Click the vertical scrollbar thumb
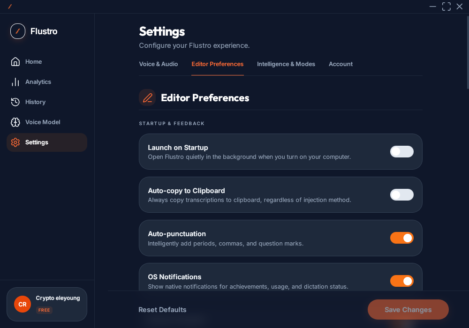 pos(468,52)
